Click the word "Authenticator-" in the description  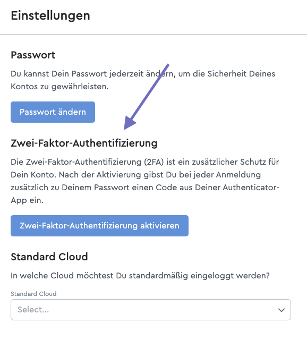[x=251, y=188]
